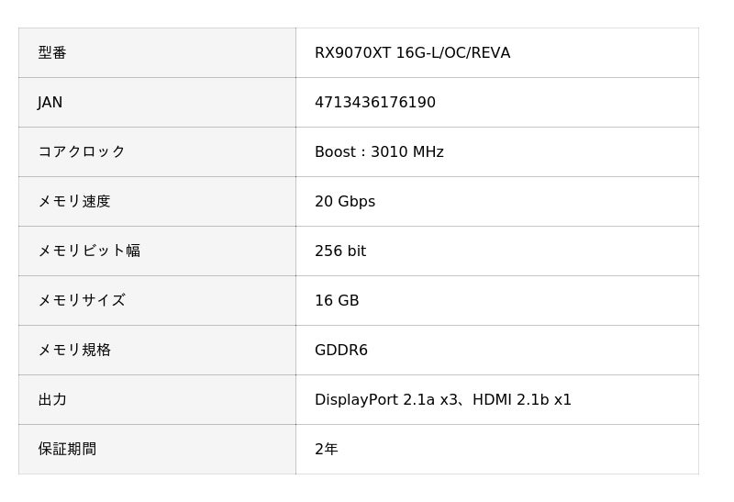
Task: Select the 20 Gbps value
Action: [x=344, y=202]
